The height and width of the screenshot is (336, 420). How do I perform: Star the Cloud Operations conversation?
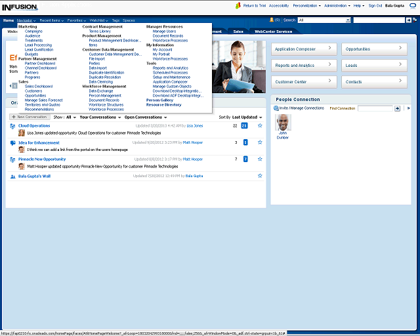pyautogui.click(x=260, y=125)
